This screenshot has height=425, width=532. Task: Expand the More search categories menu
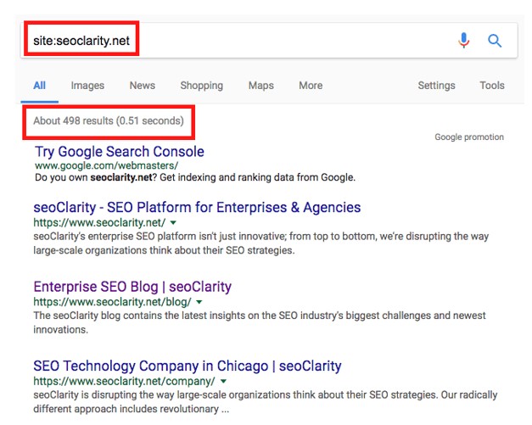tap(311, 86)
